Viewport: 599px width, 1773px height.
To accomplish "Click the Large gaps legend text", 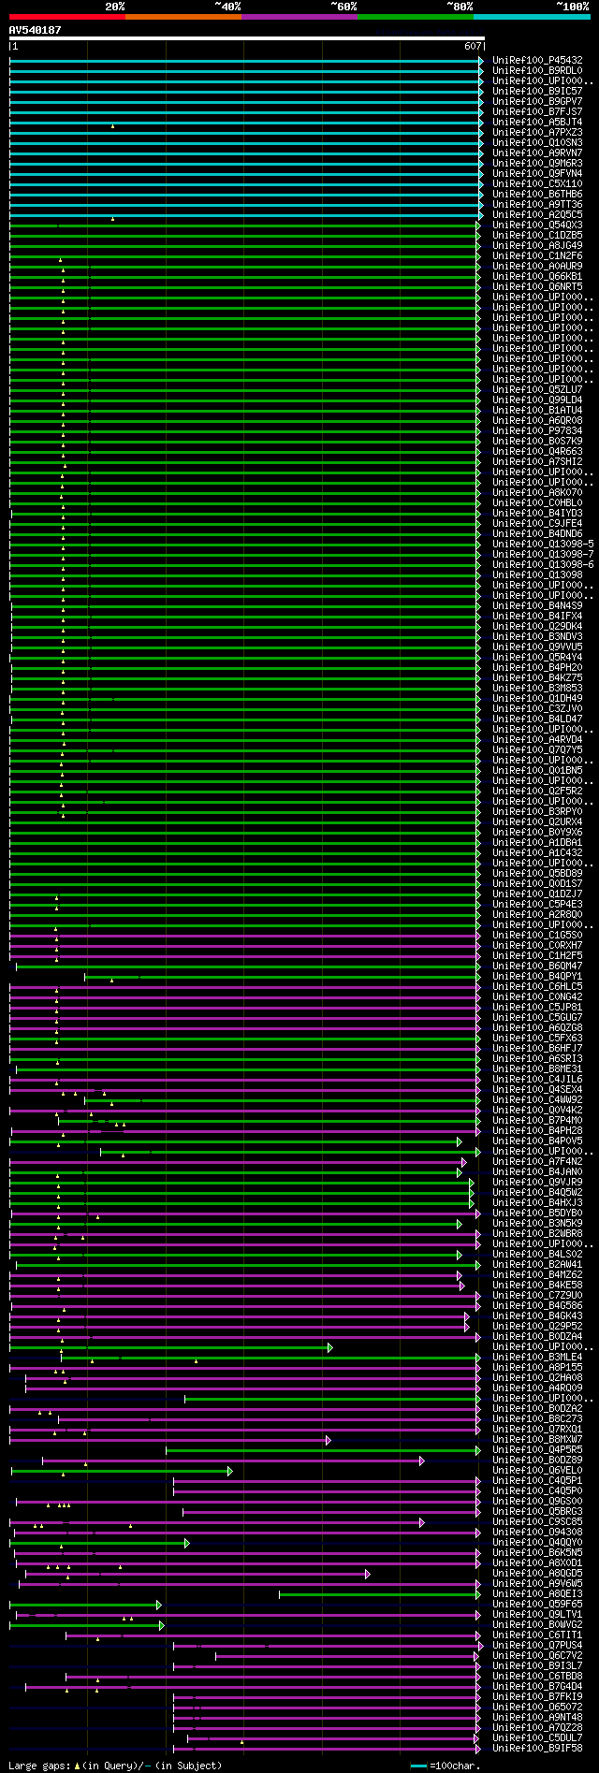I will (115, 1766).
